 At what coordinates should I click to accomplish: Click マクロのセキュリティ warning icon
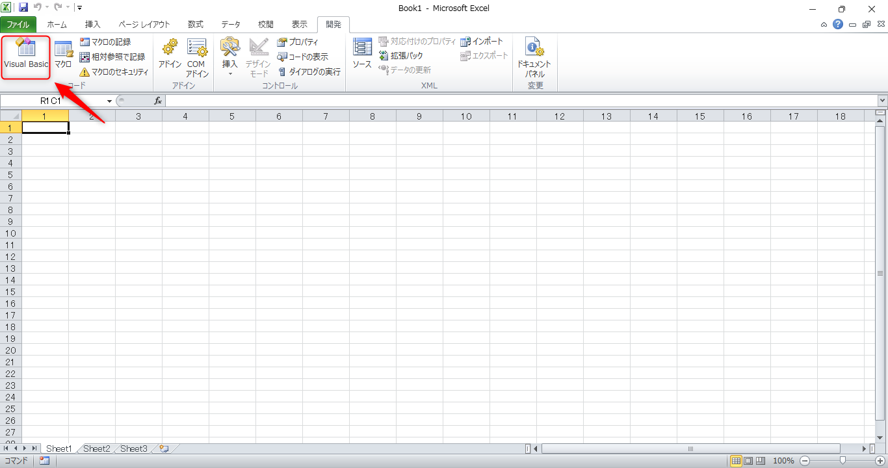coord(85,72)
